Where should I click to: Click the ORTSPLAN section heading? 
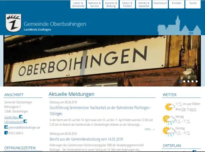pos(172,146)
